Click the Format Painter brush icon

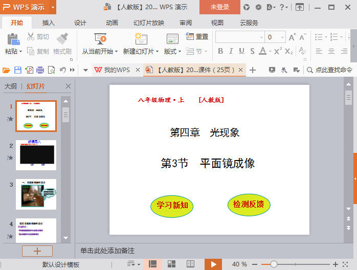click(x=62, y=38)
